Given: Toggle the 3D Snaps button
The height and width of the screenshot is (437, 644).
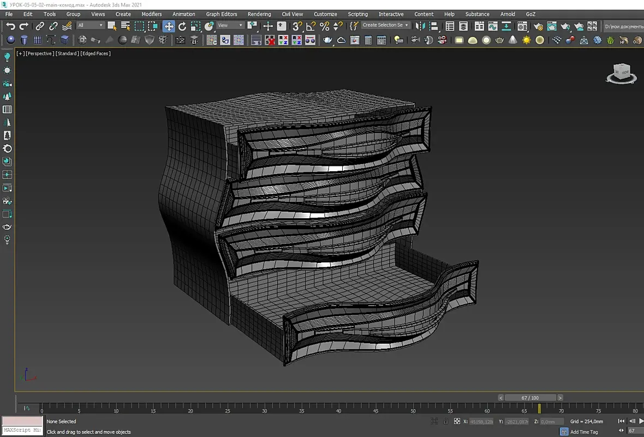Looking at the screenshot, I should (x=297, y=26).
